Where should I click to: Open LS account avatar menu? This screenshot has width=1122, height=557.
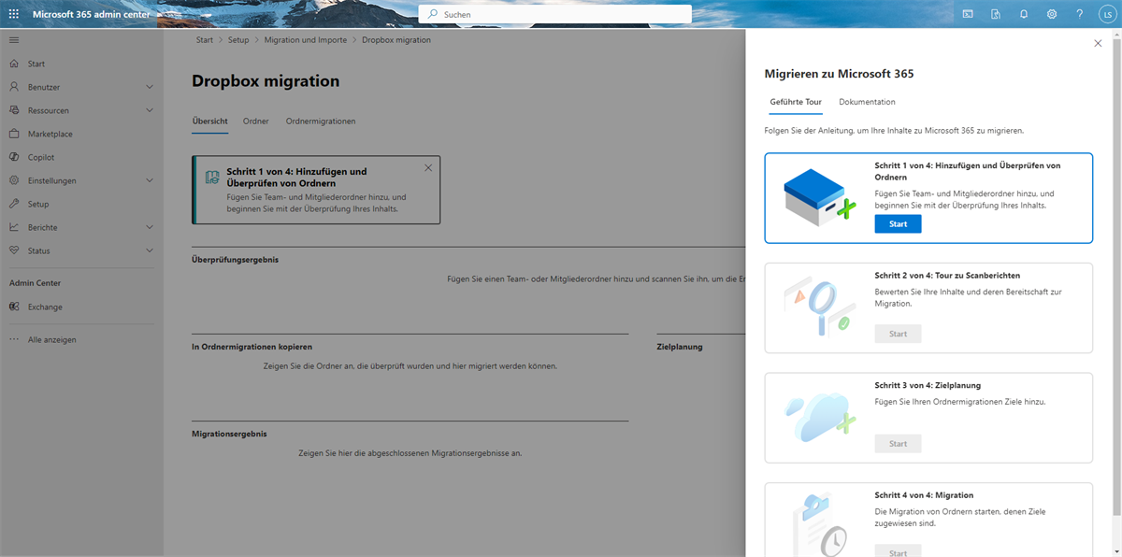click(1107, 14)
